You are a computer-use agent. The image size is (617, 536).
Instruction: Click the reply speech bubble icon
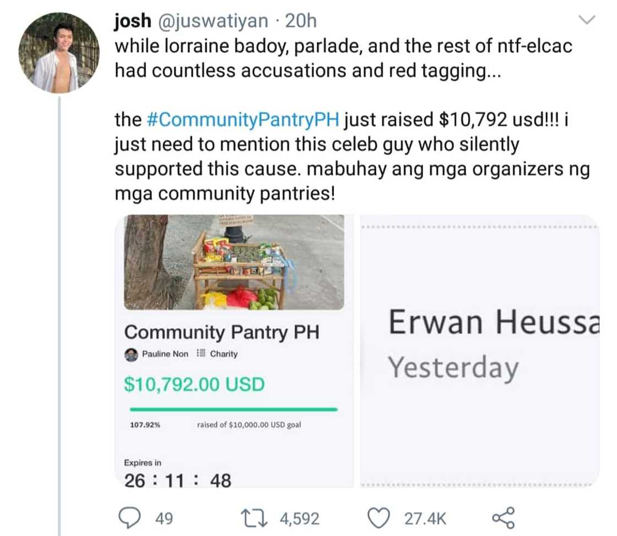point(131,518)
